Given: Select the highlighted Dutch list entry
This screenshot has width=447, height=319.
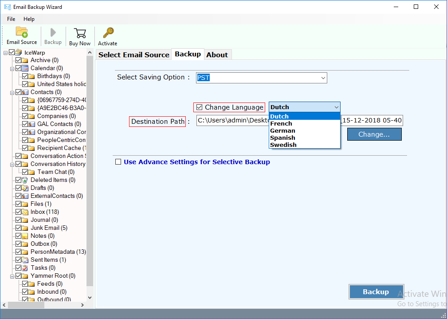Looking at the screenshot, I should (x=305, y=116).
